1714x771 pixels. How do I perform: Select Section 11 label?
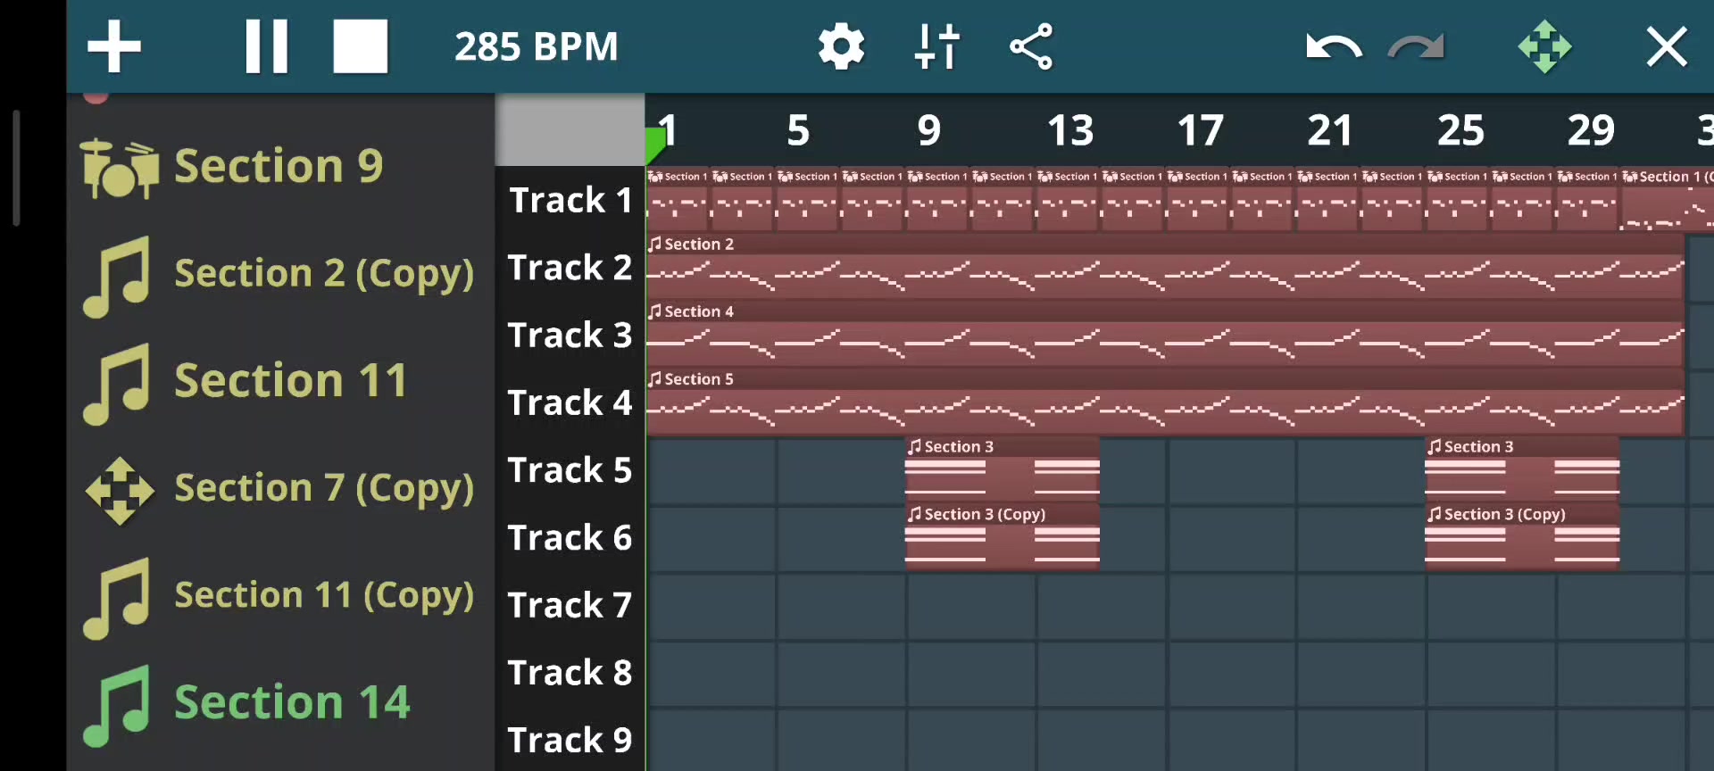tap(291, 380)
